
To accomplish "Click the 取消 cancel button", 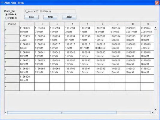I will (x=69, y=17).
